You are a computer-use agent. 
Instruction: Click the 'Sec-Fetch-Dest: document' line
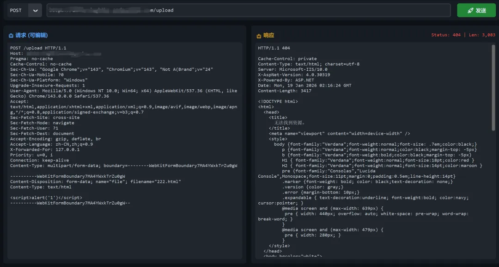pyautogui.click(x=42, y=134)
